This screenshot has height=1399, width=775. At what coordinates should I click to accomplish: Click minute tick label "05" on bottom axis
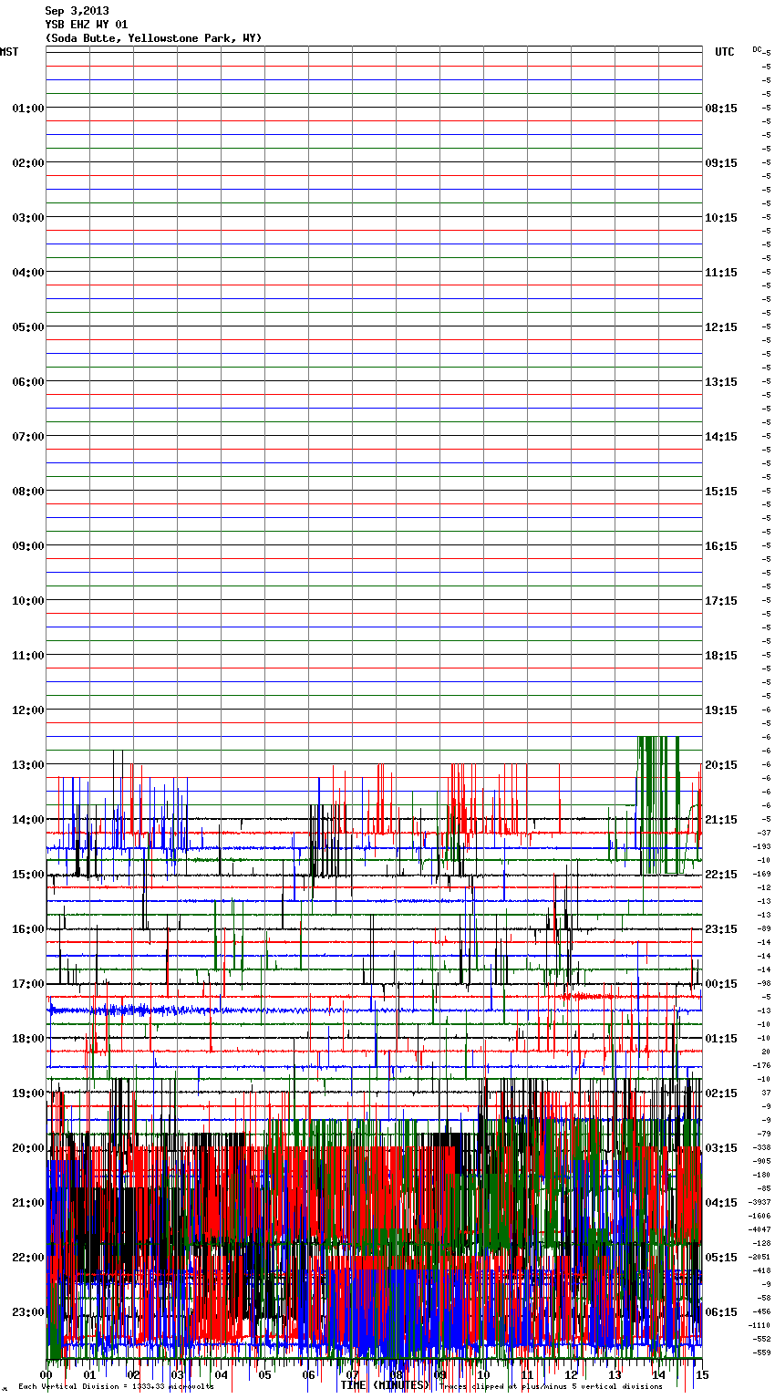[265, 1375]
